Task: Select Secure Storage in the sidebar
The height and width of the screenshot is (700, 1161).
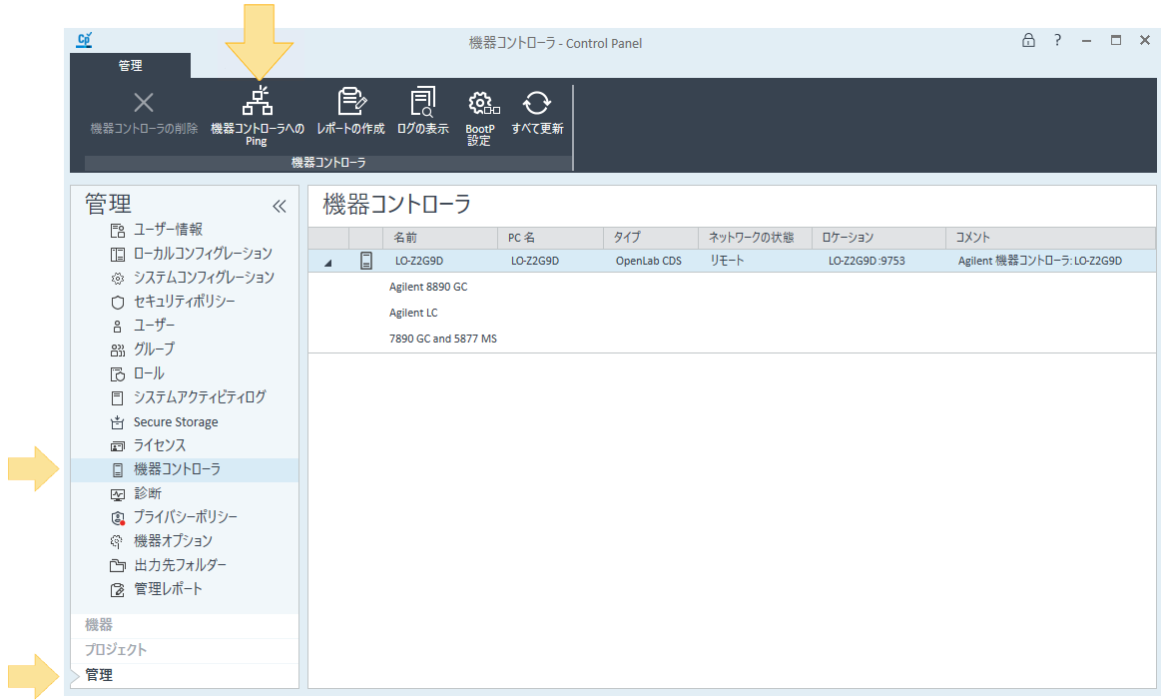Action: pyautogui.click(x=176, y=421)
